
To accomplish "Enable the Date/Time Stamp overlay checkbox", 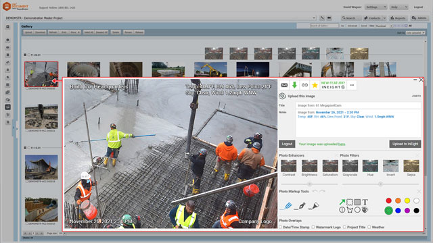I will point(281,227).
